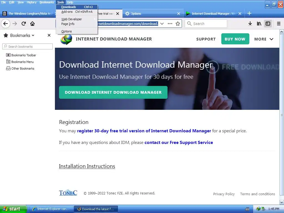Open the File menu
Image resolution: width=284 pixels, height=213 pixels.
[x=4, y=2]
